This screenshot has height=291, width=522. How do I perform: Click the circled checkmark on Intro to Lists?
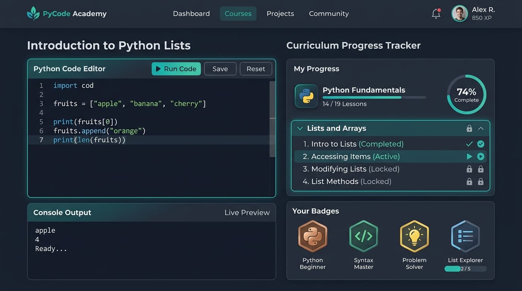point(481,144)
